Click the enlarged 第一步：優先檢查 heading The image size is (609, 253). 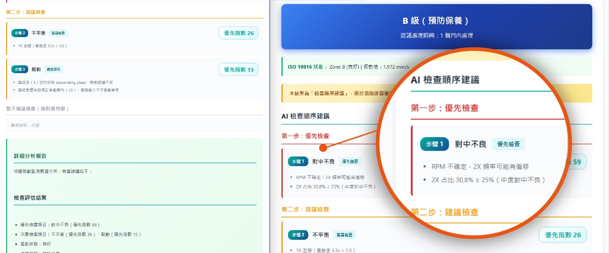[x=445, y=108]
